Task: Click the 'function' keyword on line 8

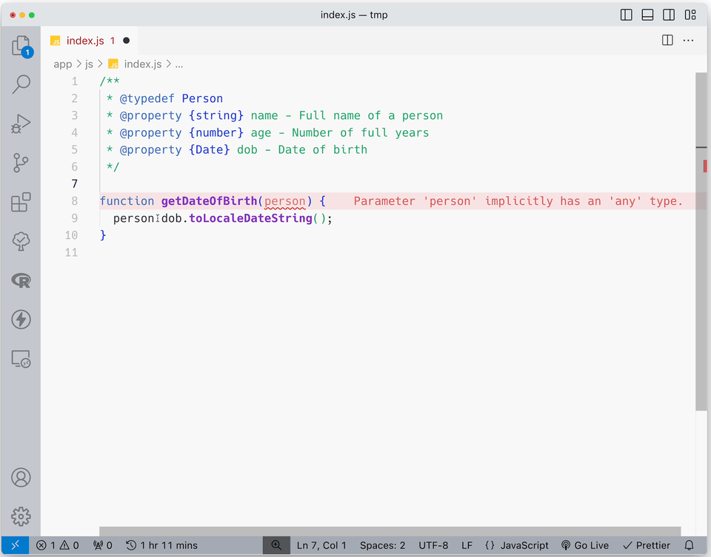Action: [127, 201]
